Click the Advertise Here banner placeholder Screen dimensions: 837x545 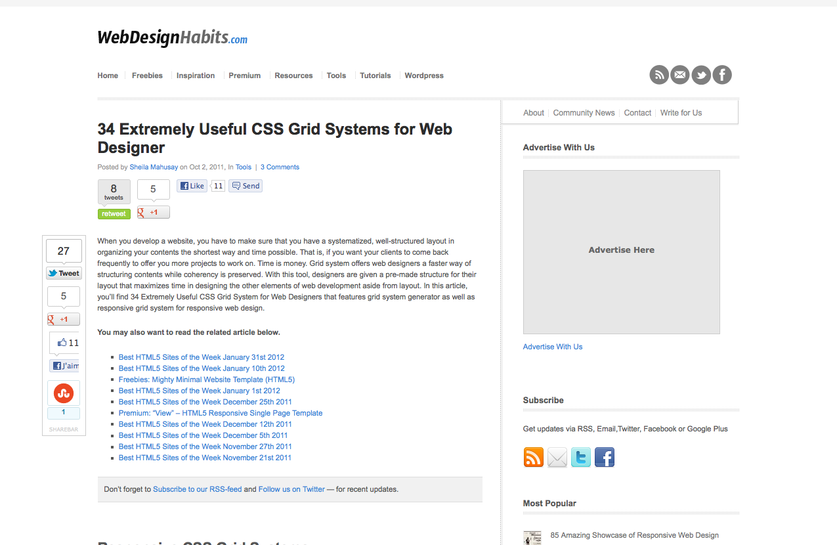(621, 251)
